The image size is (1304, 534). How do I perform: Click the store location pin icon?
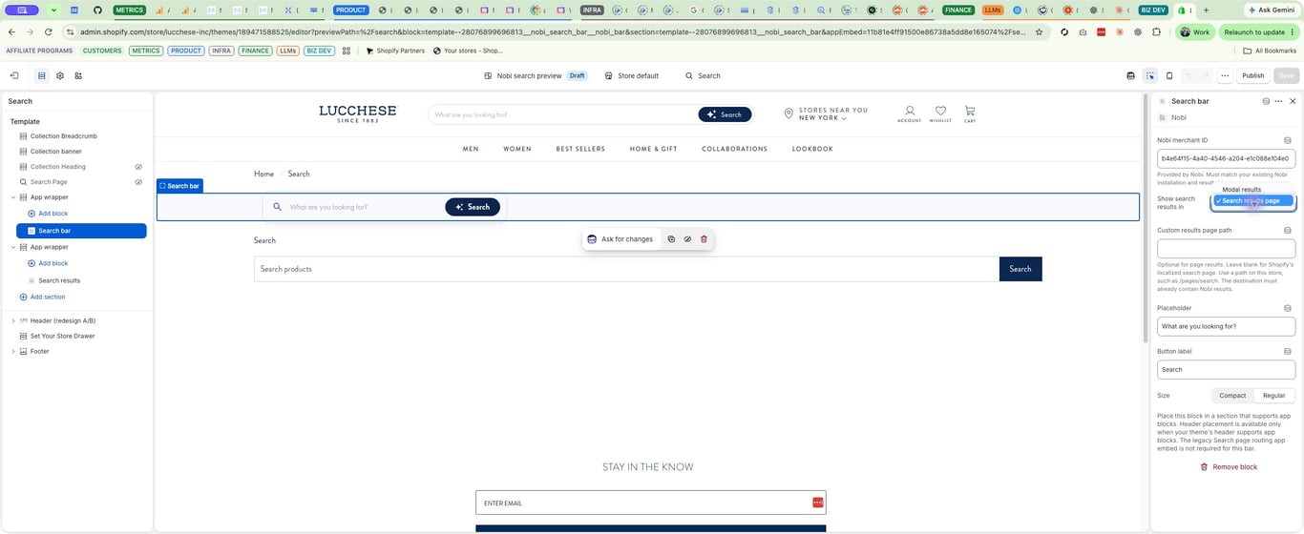pos(789,113)
